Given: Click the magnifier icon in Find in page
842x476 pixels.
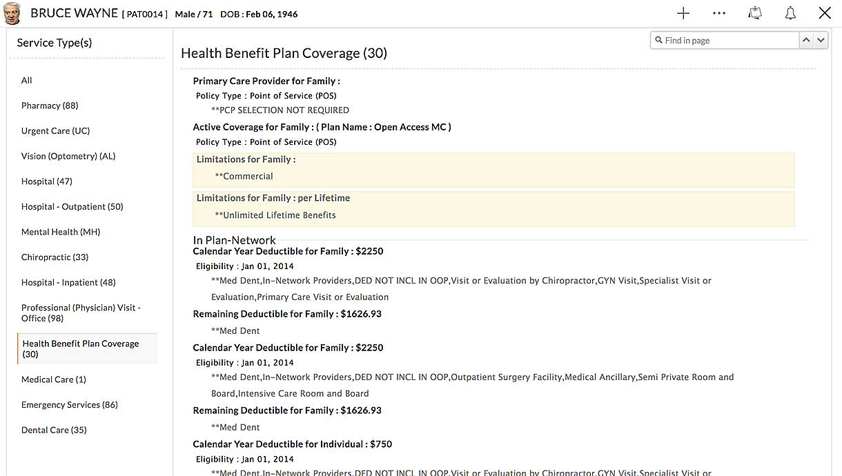Looking at the screenshot, I should pyautogui.click(x=660, y=40).
